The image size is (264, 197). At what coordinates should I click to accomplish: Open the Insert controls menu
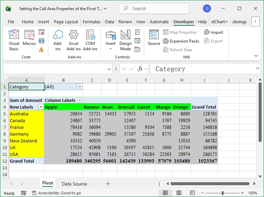111,40
